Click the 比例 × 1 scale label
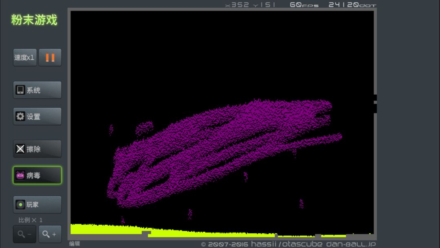This screenshot has height=248, width=440. click(x=30, y=220)
